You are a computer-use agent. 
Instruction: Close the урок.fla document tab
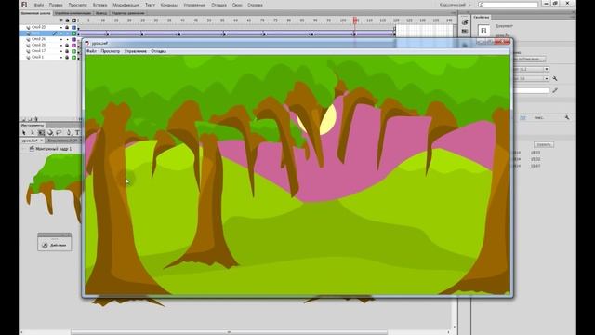(x=41, y=141)
